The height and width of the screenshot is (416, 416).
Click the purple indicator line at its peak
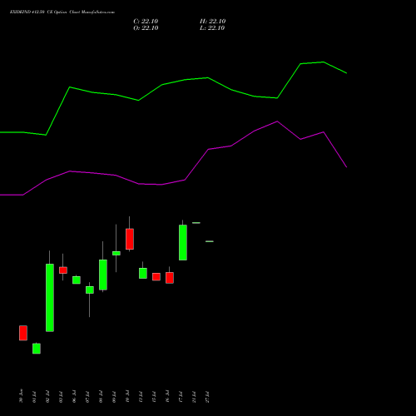point(277,121)
